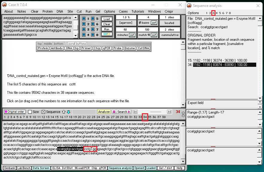Open the About menu
The height and width of the screenshot is (172, 264).
point(9,11)
